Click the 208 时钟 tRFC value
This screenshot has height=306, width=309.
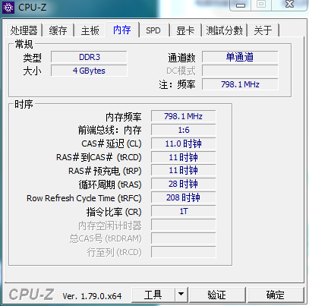click(184, 197)
